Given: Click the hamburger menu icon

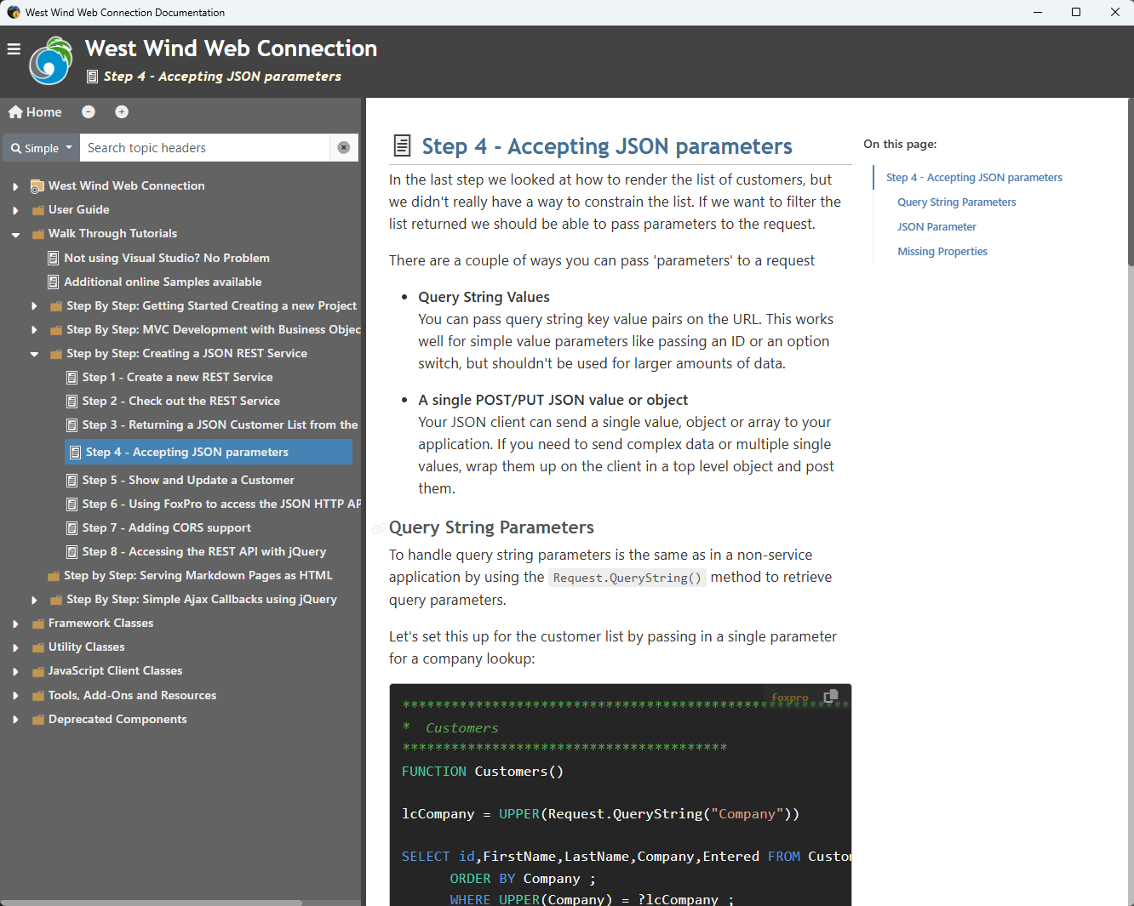Looking at the screenshot, I should pyautogui.click(x=14, y=49).
